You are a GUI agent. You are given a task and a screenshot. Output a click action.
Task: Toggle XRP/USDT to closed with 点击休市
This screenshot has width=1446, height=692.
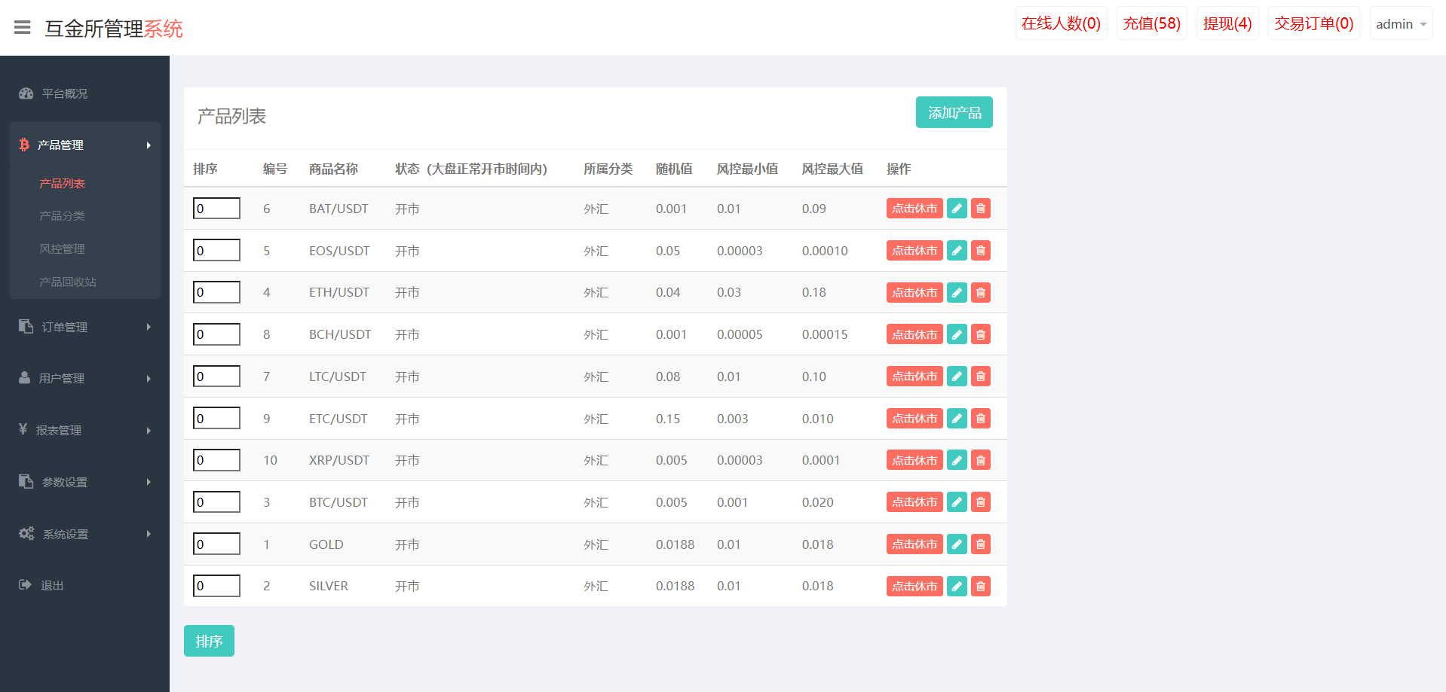[914, 460]
